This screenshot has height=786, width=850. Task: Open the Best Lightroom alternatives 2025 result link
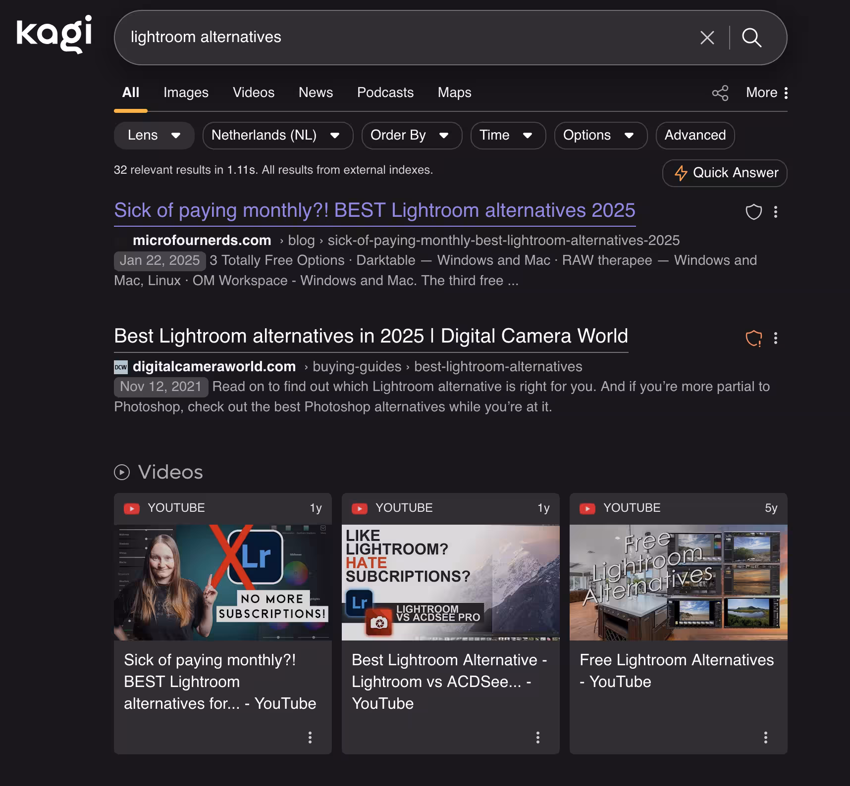click(374, 210)
